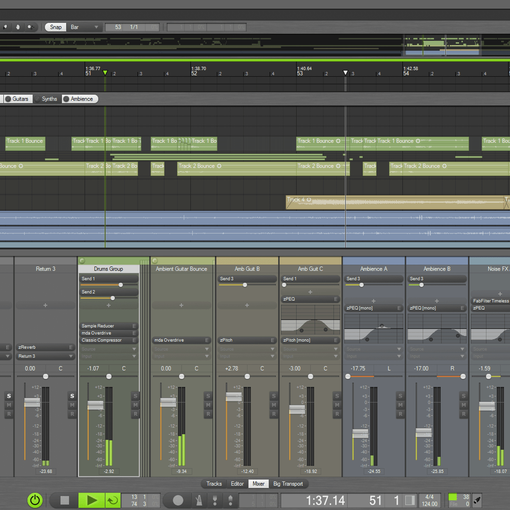
Task: Open the Input dropdown on Amb Guit C
Action: point(310,356)
